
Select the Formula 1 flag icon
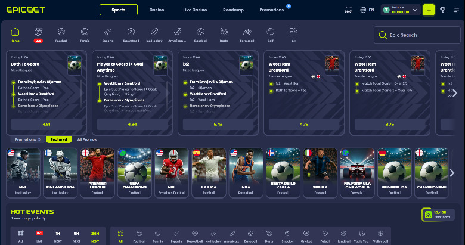pyautogui.click(x=247, y=33)
